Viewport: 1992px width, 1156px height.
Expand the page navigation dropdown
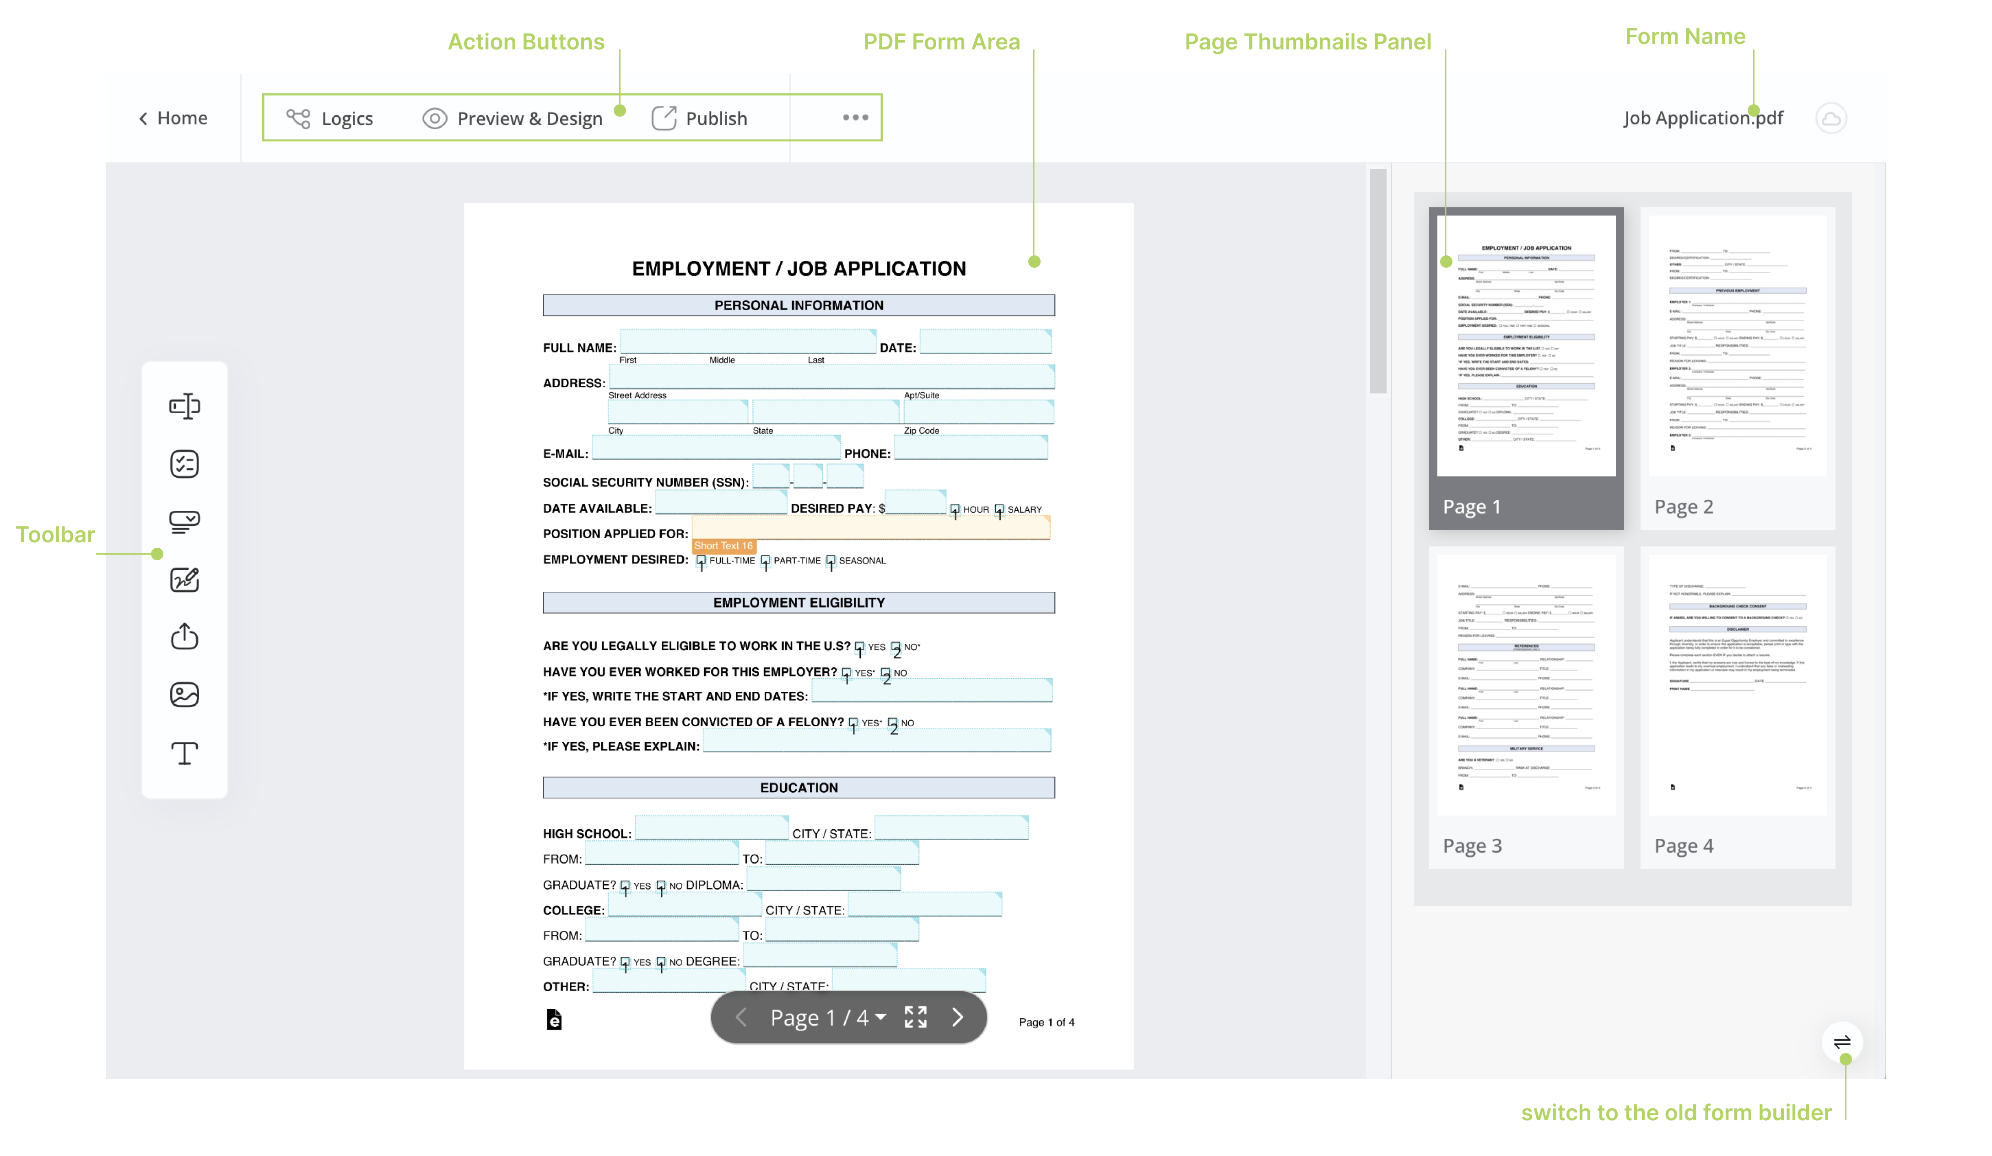(880, 1017)
